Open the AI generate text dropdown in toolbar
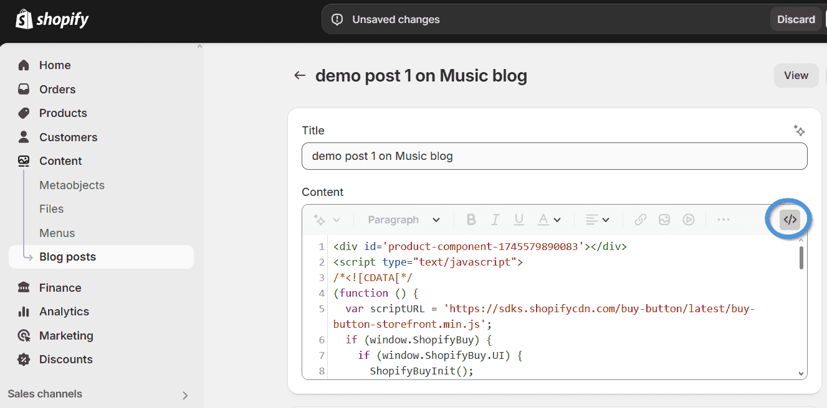Image resolution: width=827 pixels, height=408 pixels. coord(327,220)
